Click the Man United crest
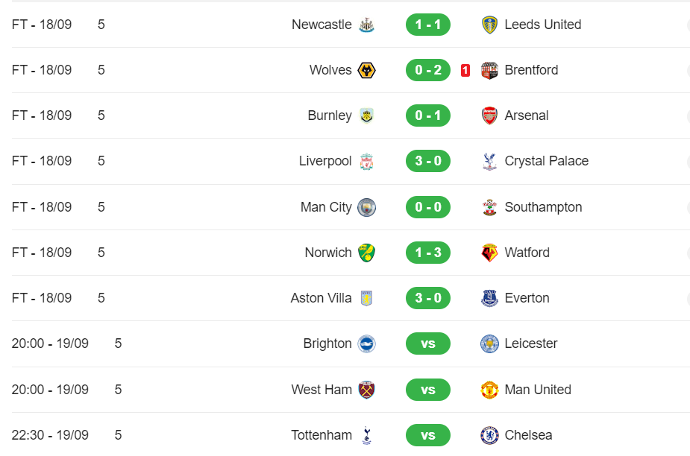The height and width of the screenshot is (456, 690). (489, 390)
